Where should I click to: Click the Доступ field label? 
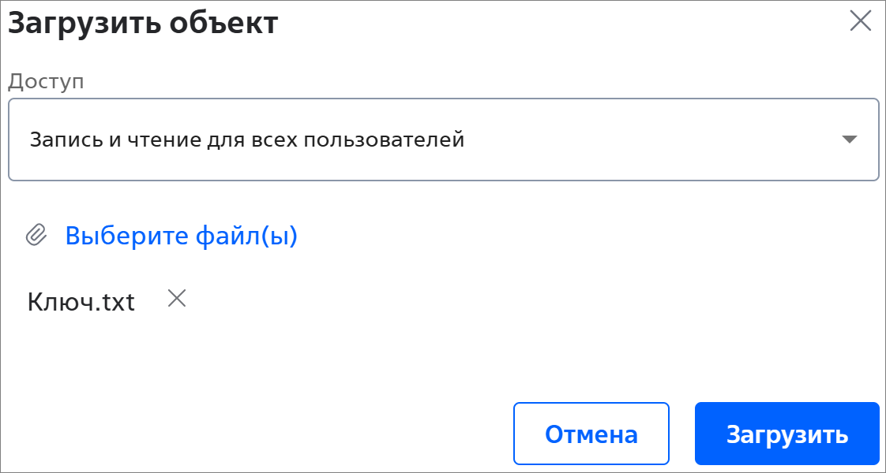(46, 82)
